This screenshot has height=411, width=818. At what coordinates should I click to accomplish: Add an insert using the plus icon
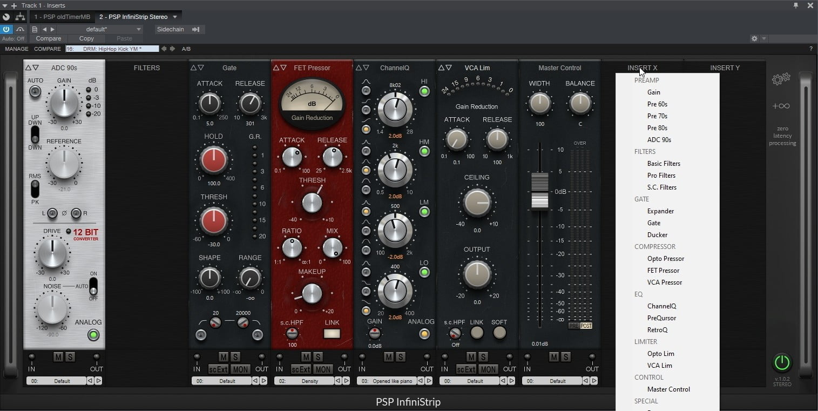click(x=13, y=5)
